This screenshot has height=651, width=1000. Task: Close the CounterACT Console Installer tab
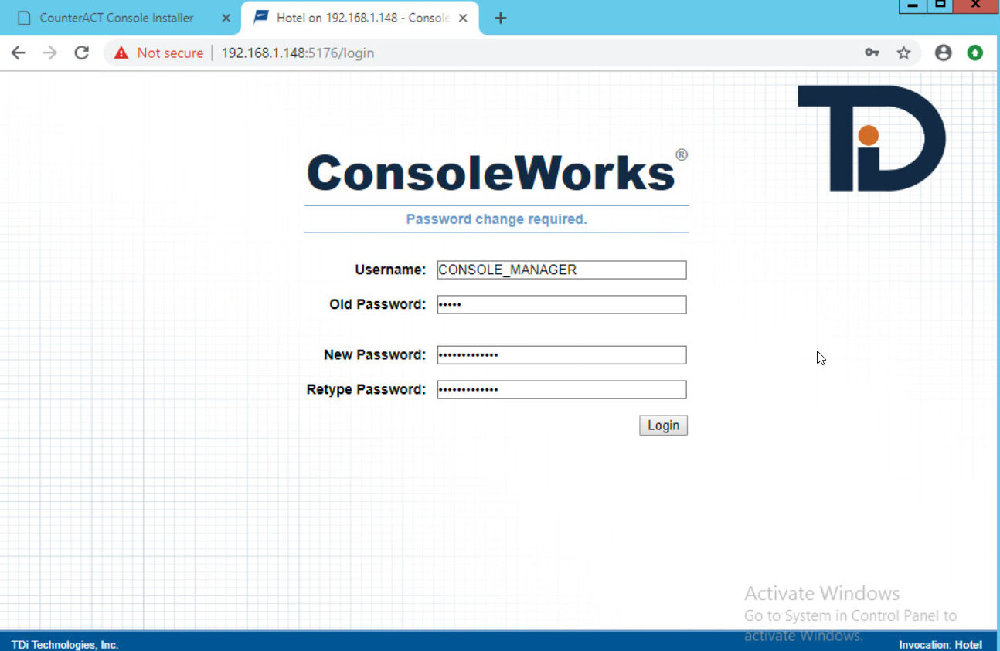coord(226,18)
